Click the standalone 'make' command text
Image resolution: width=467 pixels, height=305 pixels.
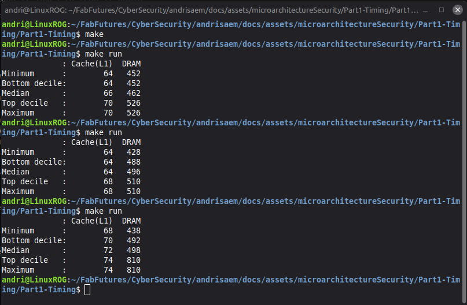click(94, 34)
